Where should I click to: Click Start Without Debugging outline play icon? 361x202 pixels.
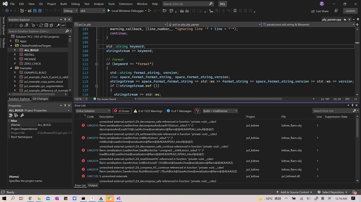coord(150,11)
